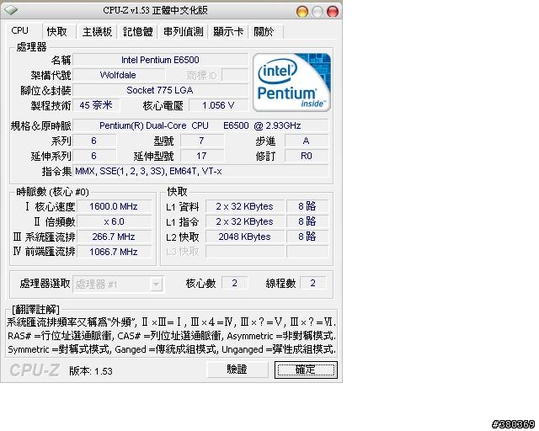This screenshot has height=431, width=539.
Task: Open the 主機板 tab
Action: coord(98,32)
